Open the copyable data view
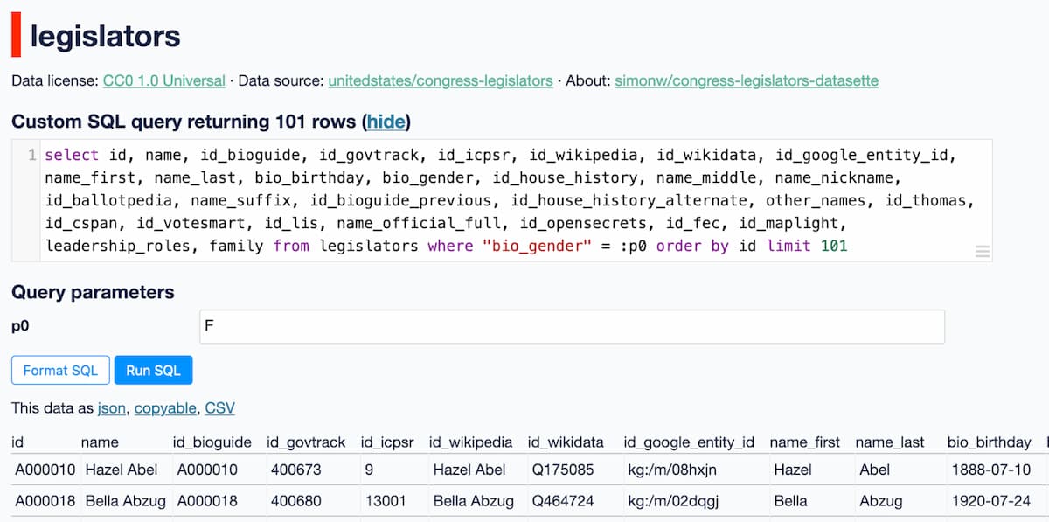This screenshot has width=1049, height=522. coord(165,407)
